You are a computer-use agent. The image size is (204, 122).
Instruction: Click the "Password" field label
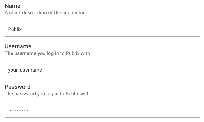18,87
